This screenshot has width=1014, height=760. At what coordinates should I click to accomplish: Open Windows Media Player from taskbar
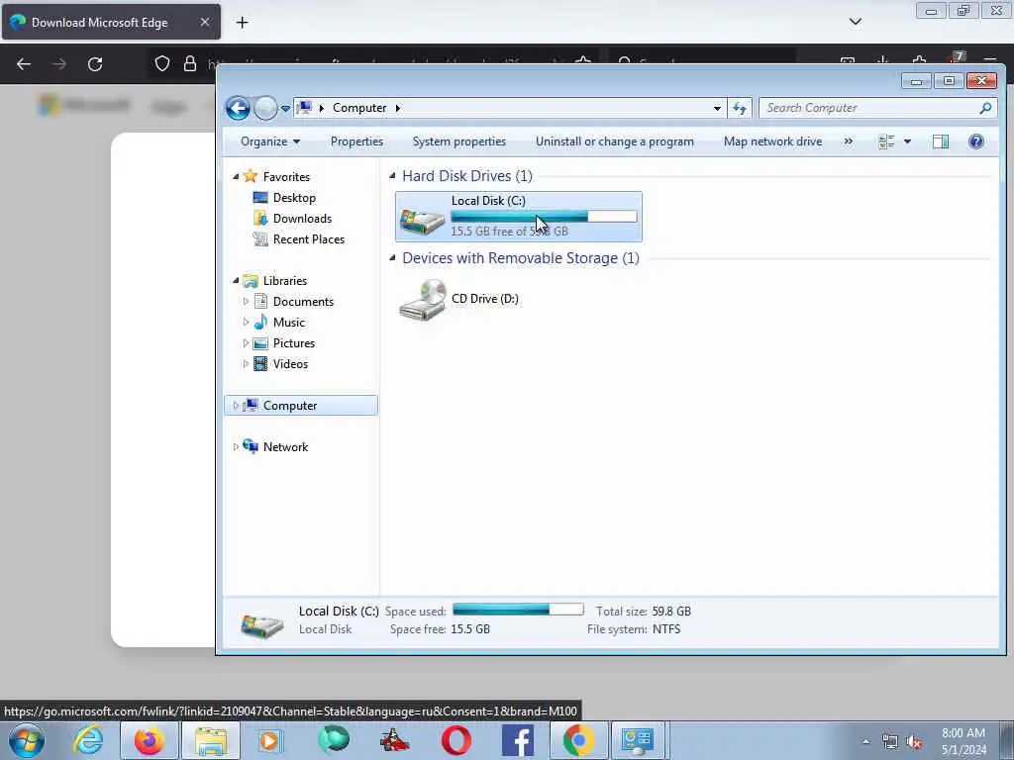pyautogui.click(x=269, y=740)
